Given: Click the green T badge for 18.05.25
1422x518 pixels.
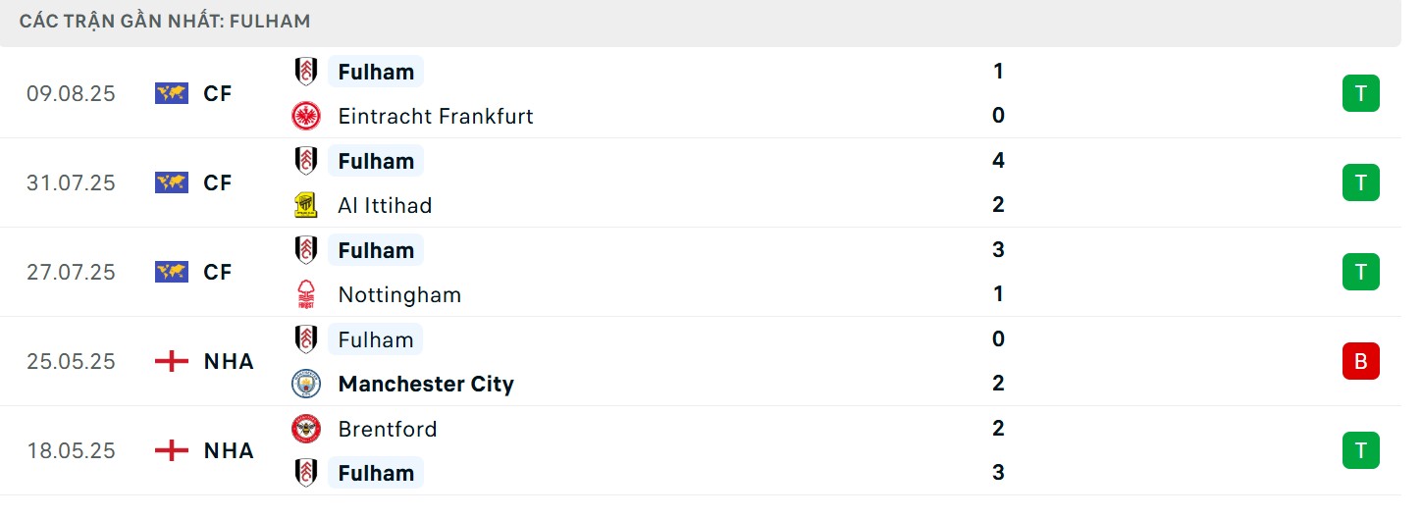Looking at the screenshot, I should 1360,450.
